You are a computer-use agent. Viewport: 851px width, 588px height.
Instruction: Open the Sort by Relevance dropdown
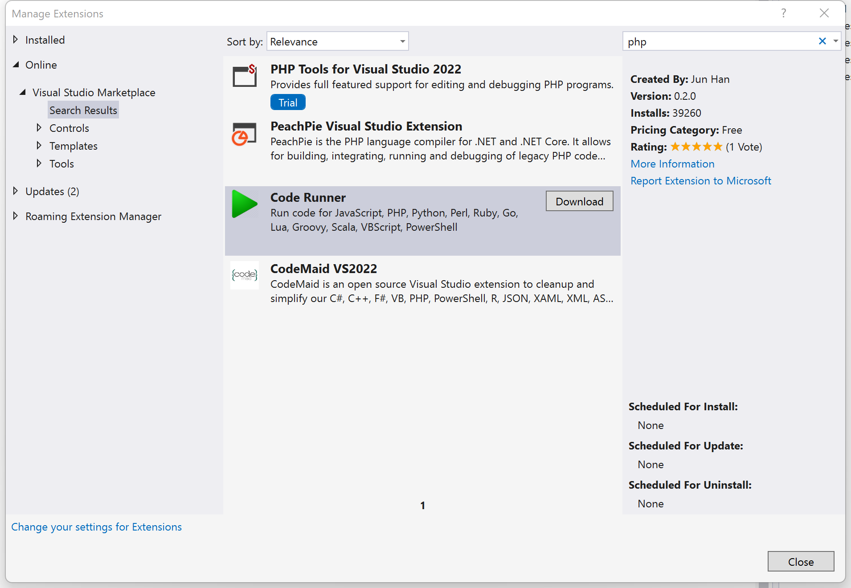[x=338, y=41]
